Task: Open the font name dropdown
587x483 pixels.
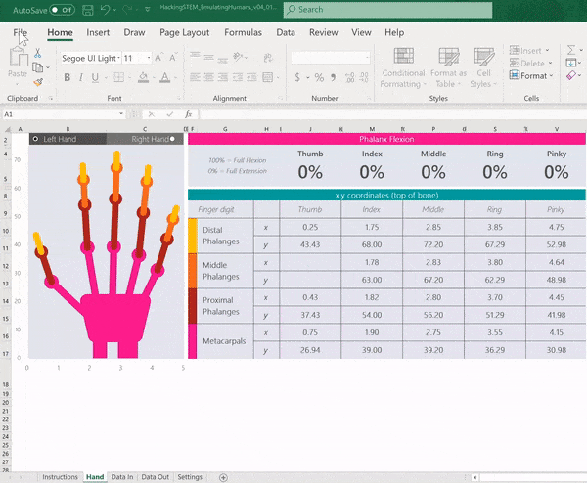Action: click(x=119, y=58)
